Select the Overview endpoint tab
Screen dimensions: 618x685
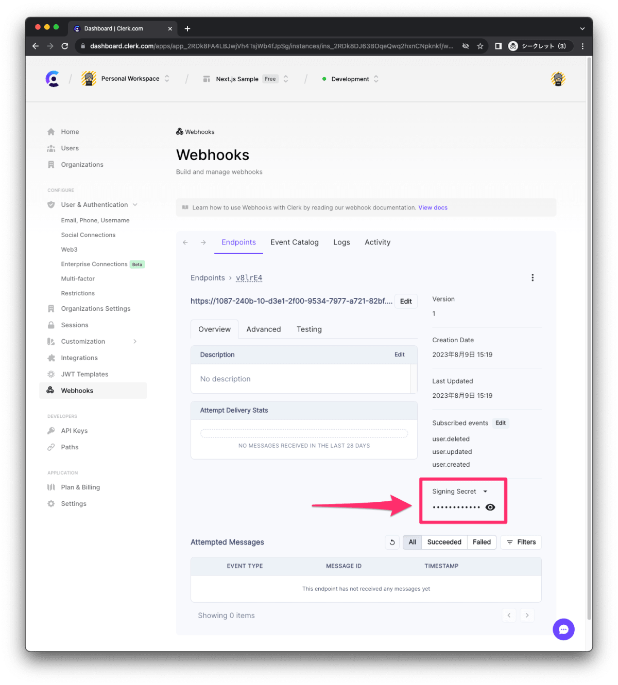[215, 329]
